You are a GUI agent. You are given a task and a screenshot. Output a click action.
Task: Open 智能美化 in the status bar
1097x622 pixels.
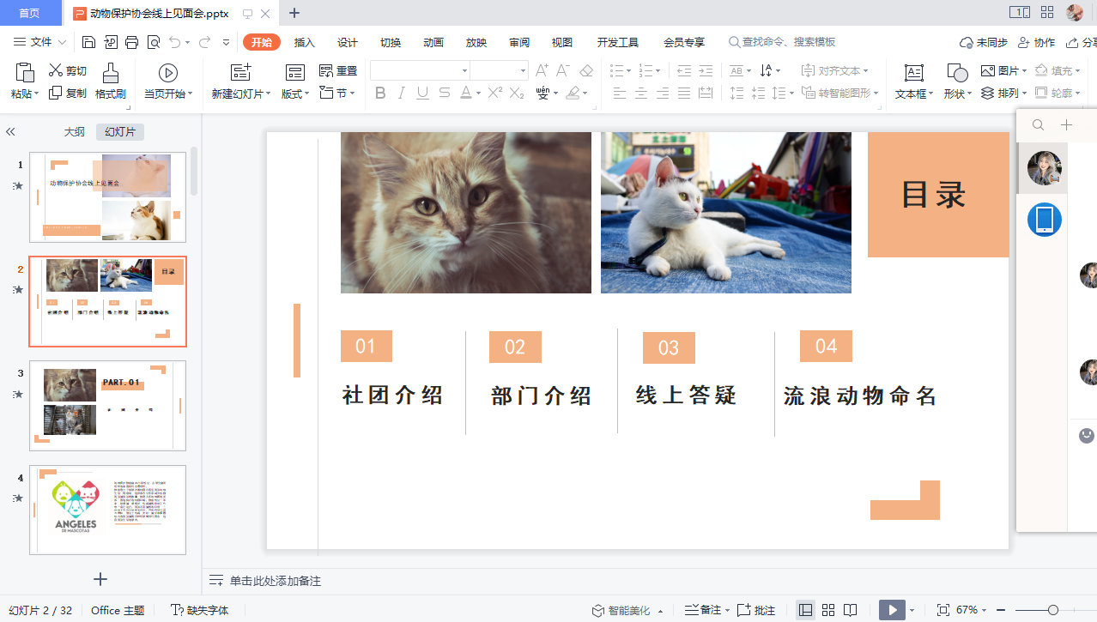coord(627,610)
